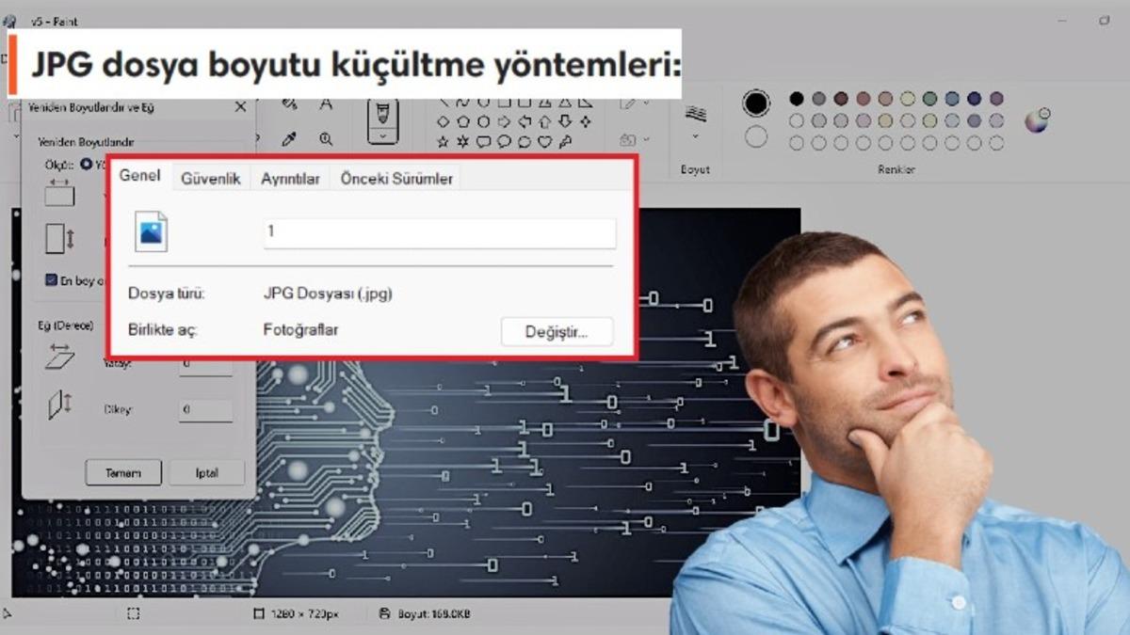The height and width of the screenshot is (635, 1130).
Task: Open the Brushes selector in the toolbar
Action: pyautogui.click(x=383, y=135)
